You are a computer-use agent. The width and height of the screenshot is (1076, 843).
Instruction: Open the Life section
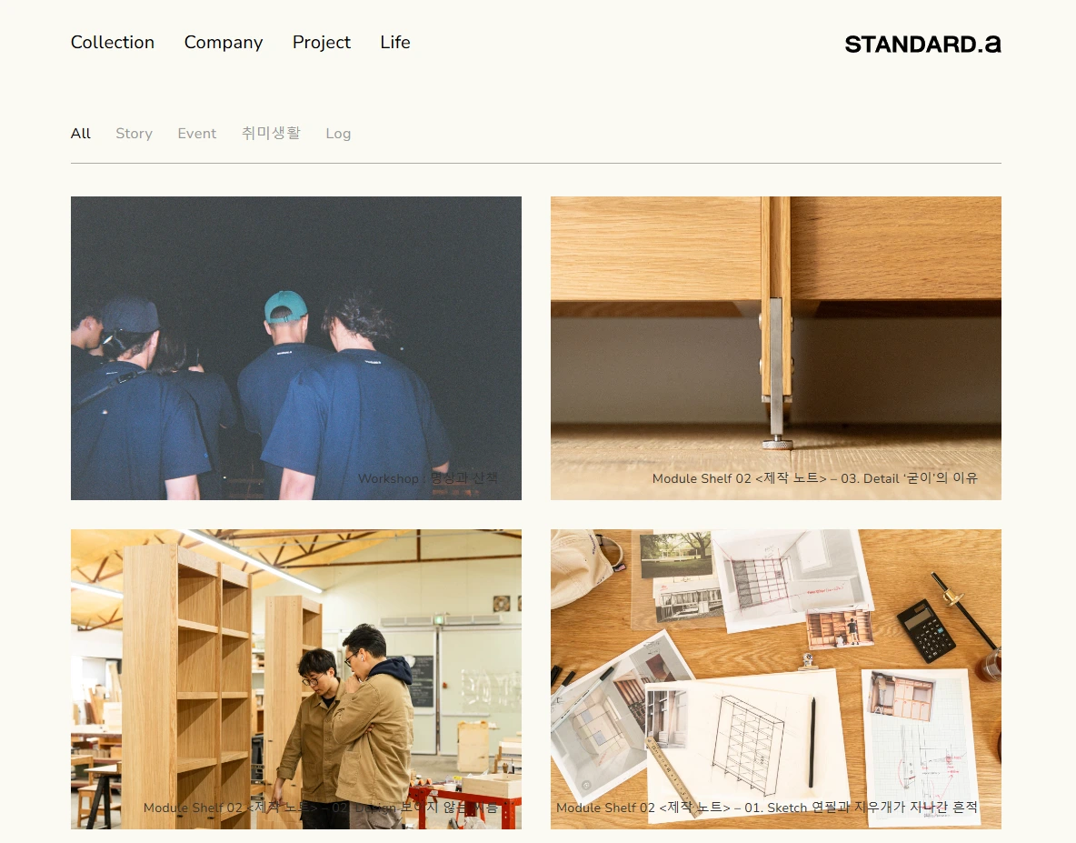click(395, 43)
